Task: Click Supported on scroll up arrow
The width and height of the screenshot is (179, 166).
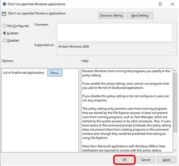Action: pos(174,46)
